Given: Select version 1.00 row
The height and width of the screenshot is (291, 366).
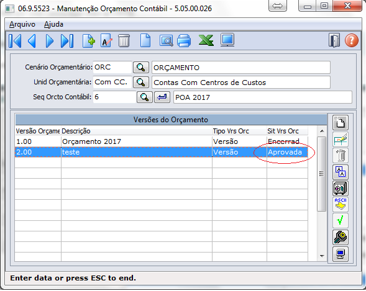Looking at the screenshot, I should coord(162,141).
